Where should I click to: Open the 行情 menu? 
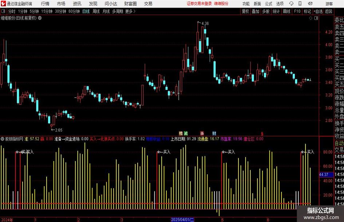[x=45, y=4]
